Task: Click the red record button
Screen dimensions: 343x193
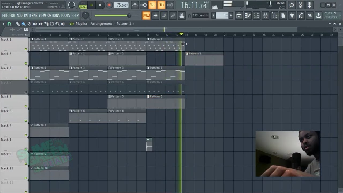Action: pyautogui.click(x=109, y=5)
